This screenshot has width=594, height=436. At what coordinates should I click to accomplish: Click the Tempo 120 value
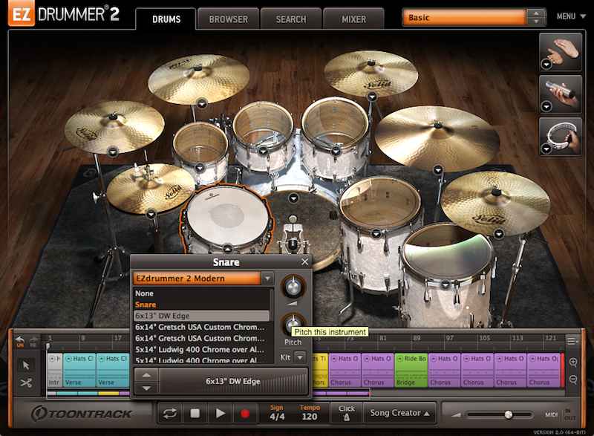click(310, 417)
